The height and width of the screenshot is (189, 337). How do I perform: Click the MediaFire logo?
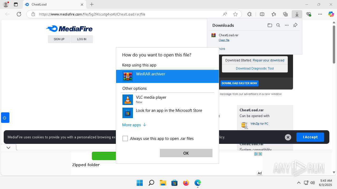click(69, 29)
